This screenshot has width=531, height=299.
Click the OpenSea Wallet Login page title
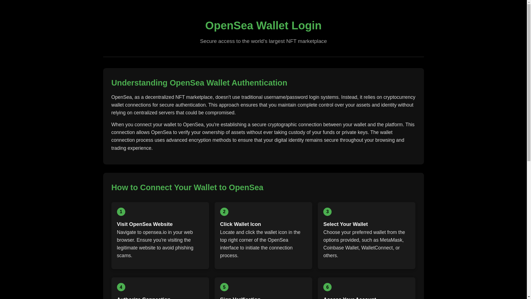(263, 25)
